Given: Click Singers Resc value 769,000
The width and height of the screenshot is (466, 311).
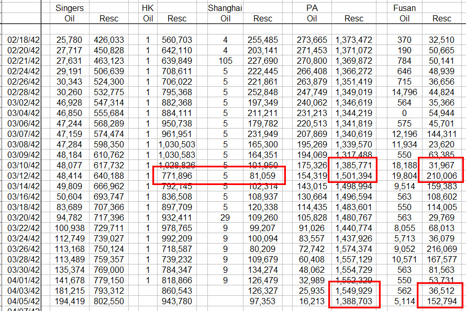Looking at the screenshot, I should [109, 270].
